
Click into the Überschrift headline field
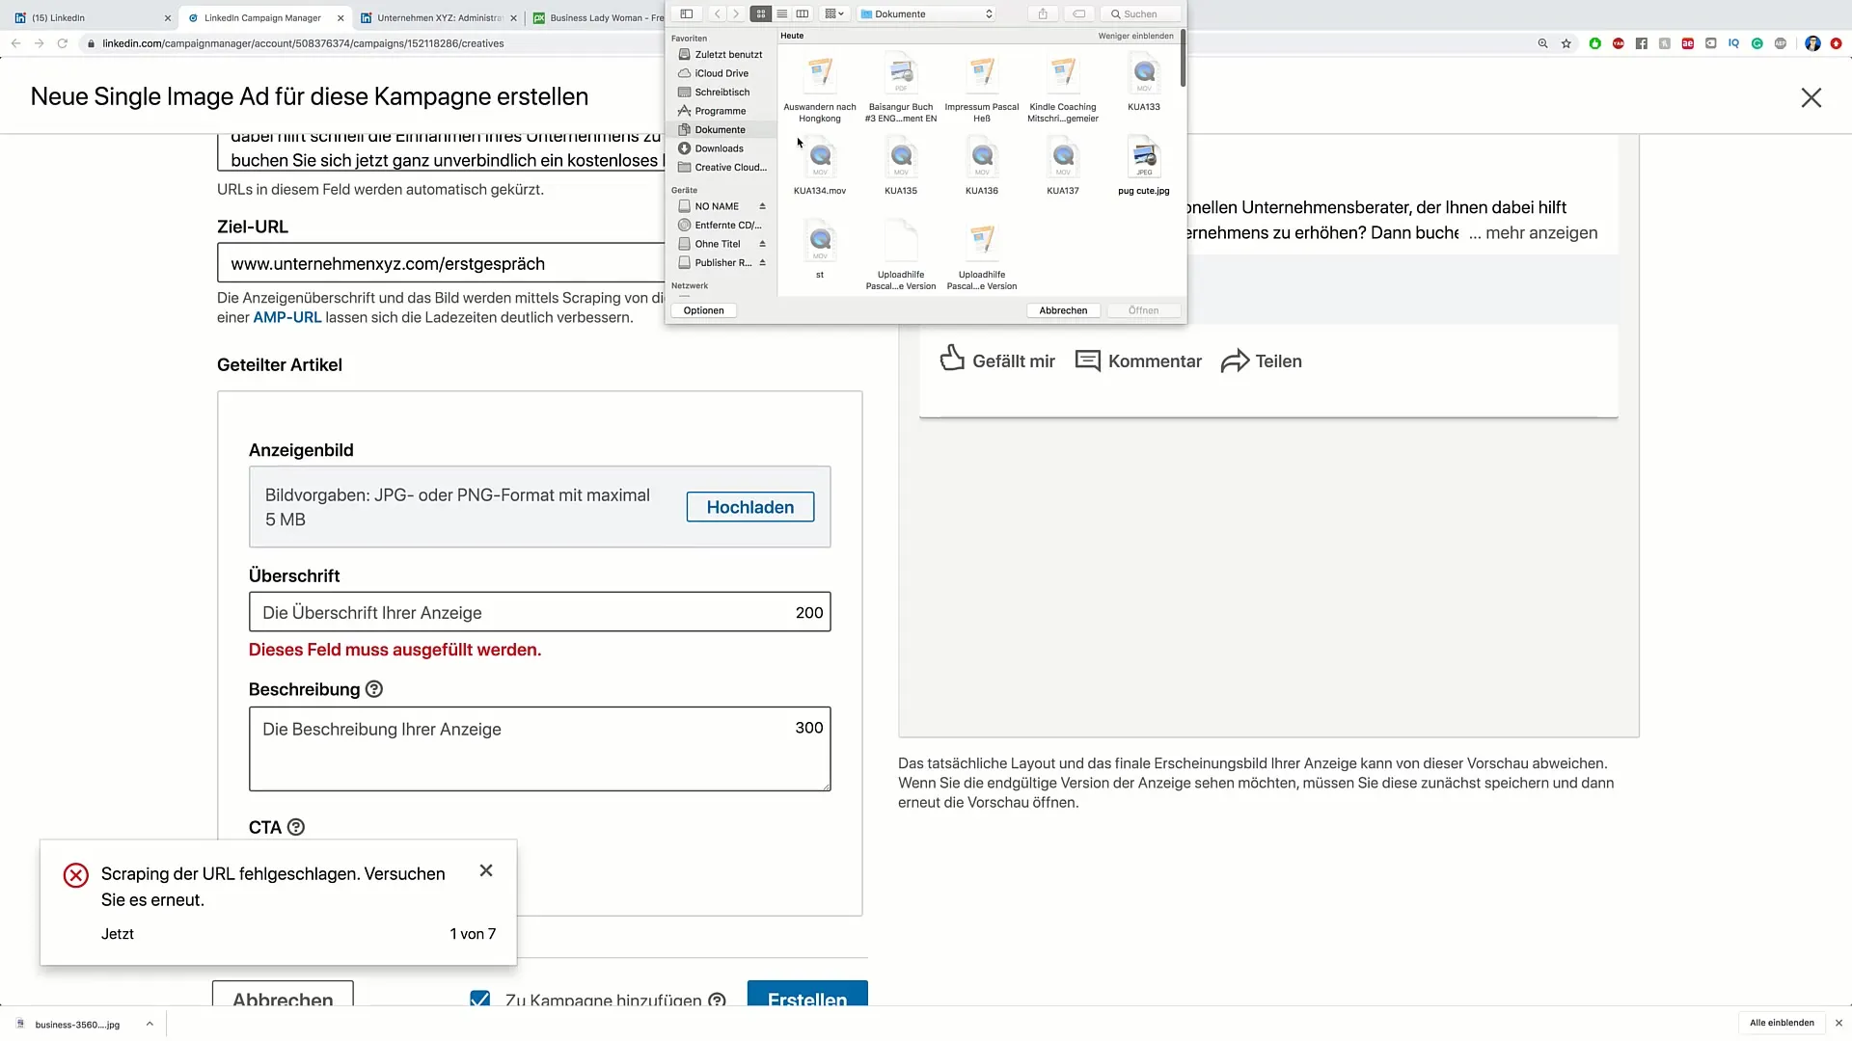(521, 613)
